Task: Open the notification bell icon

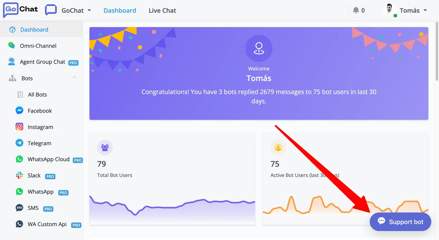Action: tap(356, 10)
